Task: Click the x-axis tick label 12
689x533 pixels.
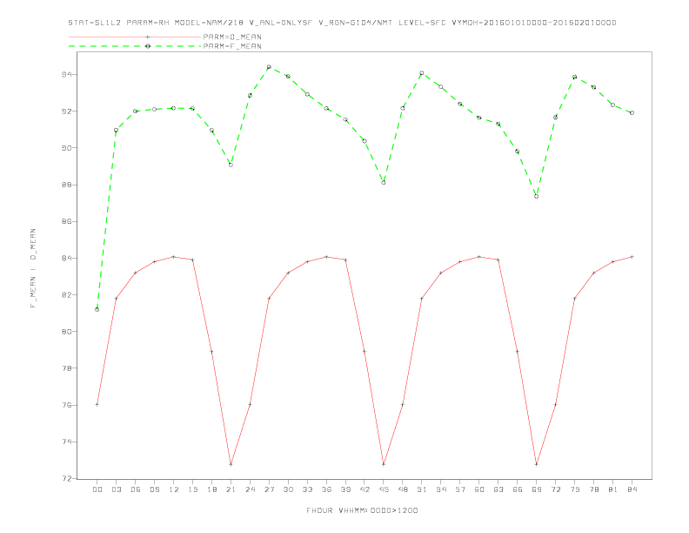Action: tap(174, 489)
